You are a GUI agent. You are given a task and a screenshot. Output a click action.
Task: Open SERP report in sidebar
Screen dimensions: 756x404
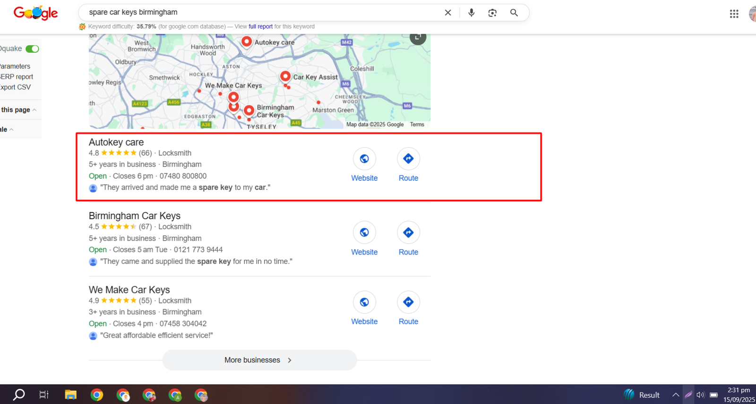[17, 77]
